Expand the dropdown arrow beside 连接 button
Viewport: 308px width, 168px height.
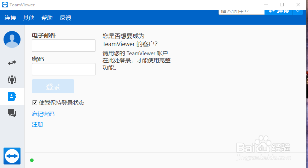[298, 12]
